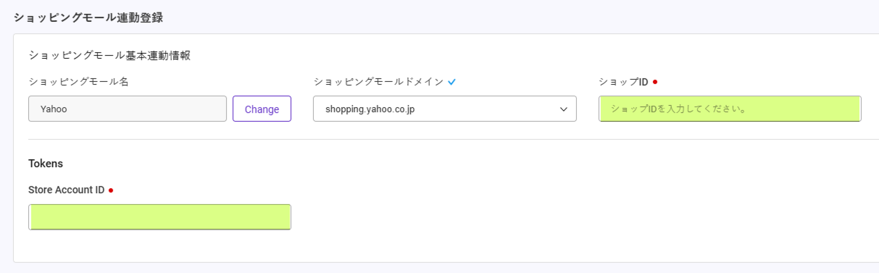Click the ショッピングモール名 label
Screen dimensions: 879x273
pyautogui.click(x=79, y=82)
